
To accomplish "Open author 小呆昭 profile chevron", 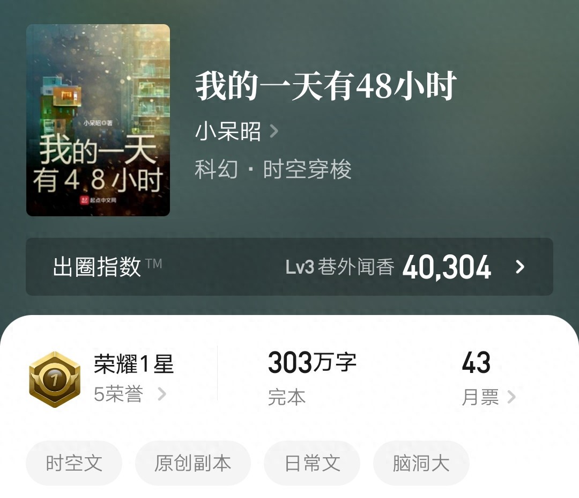I will [274, 131].
